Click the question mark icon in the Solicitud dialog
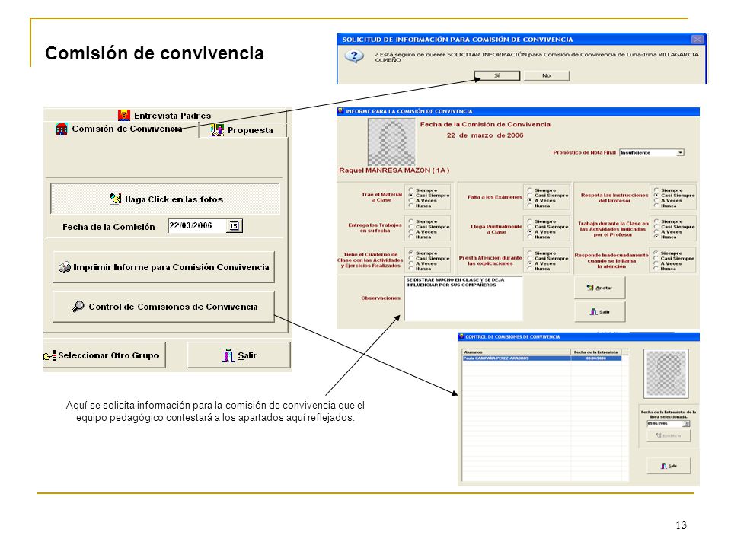 [354, 56]
